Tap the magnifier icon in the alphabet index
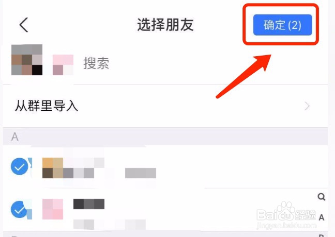This screenshot has height=237, width=335. (x=322, y=197)
